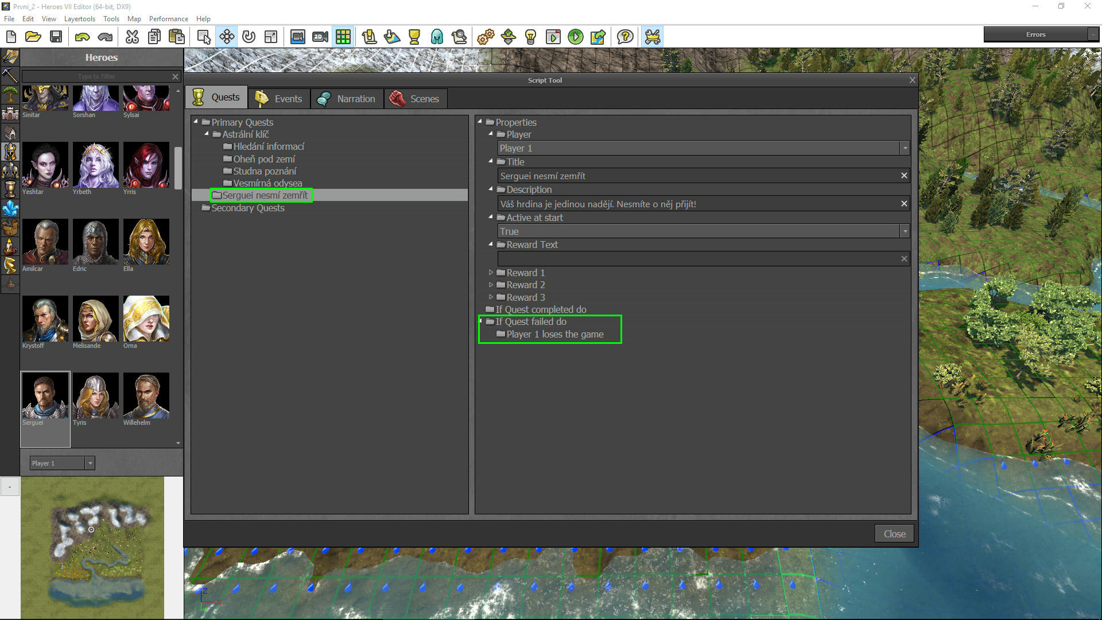Open the Performance menu
The width and height of the screenshot is (1102, 620).
point(168,19)
